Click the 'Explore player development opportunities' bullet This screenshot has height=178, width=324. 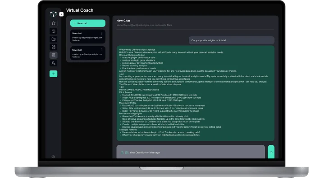142,63
